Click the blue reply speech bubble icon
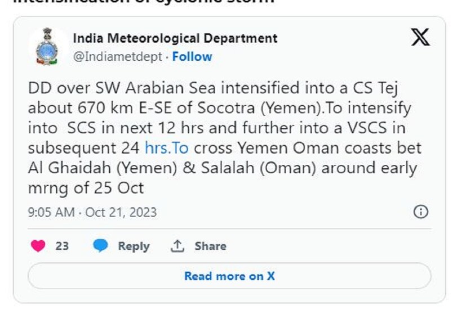Image resolution: width=466 pixels, height=310 pixels. click(100, 246)
